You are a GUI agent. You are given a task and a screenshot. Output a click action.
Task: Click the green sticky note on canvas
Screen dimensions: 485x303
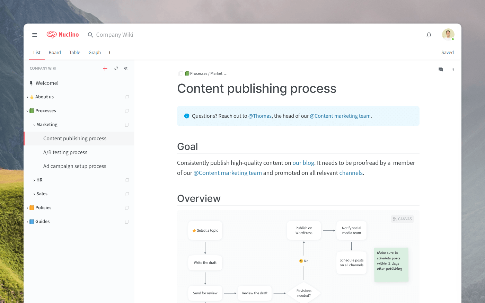[391, 264]
